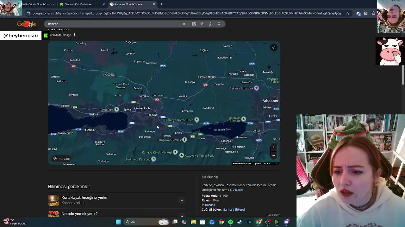Close the Kick Dashboard tab
Image resolution: width=405 pixels, height=227 pixels.
[x=104, y=4]
